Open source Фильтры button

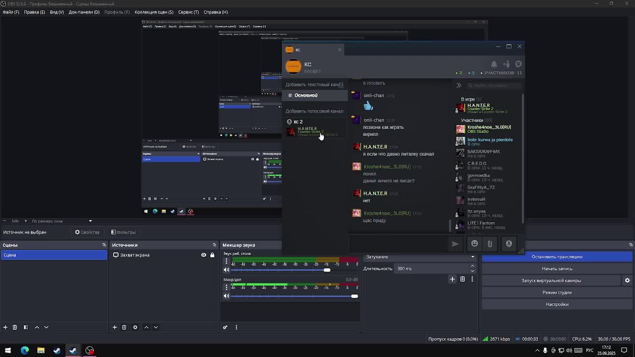124,232
